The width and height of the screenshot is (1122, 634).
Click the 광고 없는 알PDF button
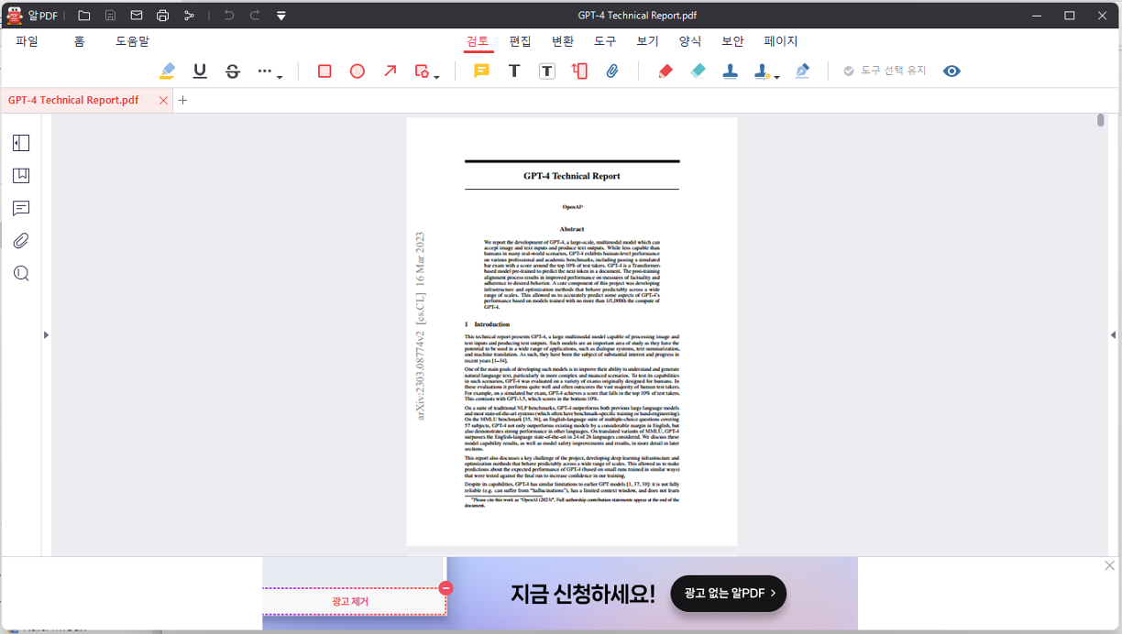(729, 594)
